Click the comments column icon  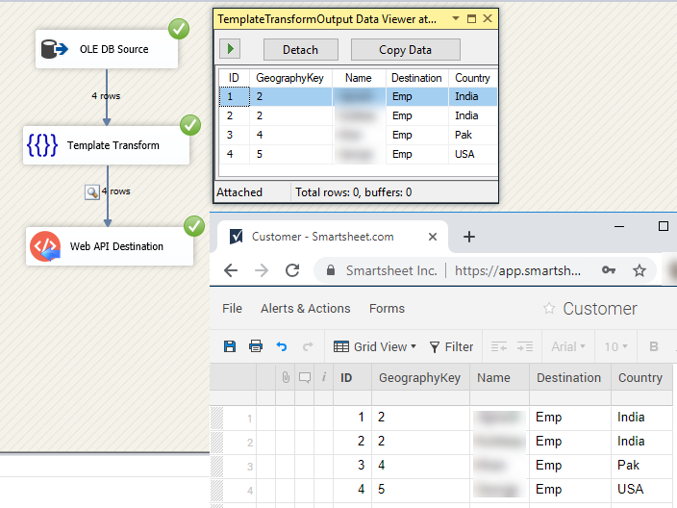point(305,378)
